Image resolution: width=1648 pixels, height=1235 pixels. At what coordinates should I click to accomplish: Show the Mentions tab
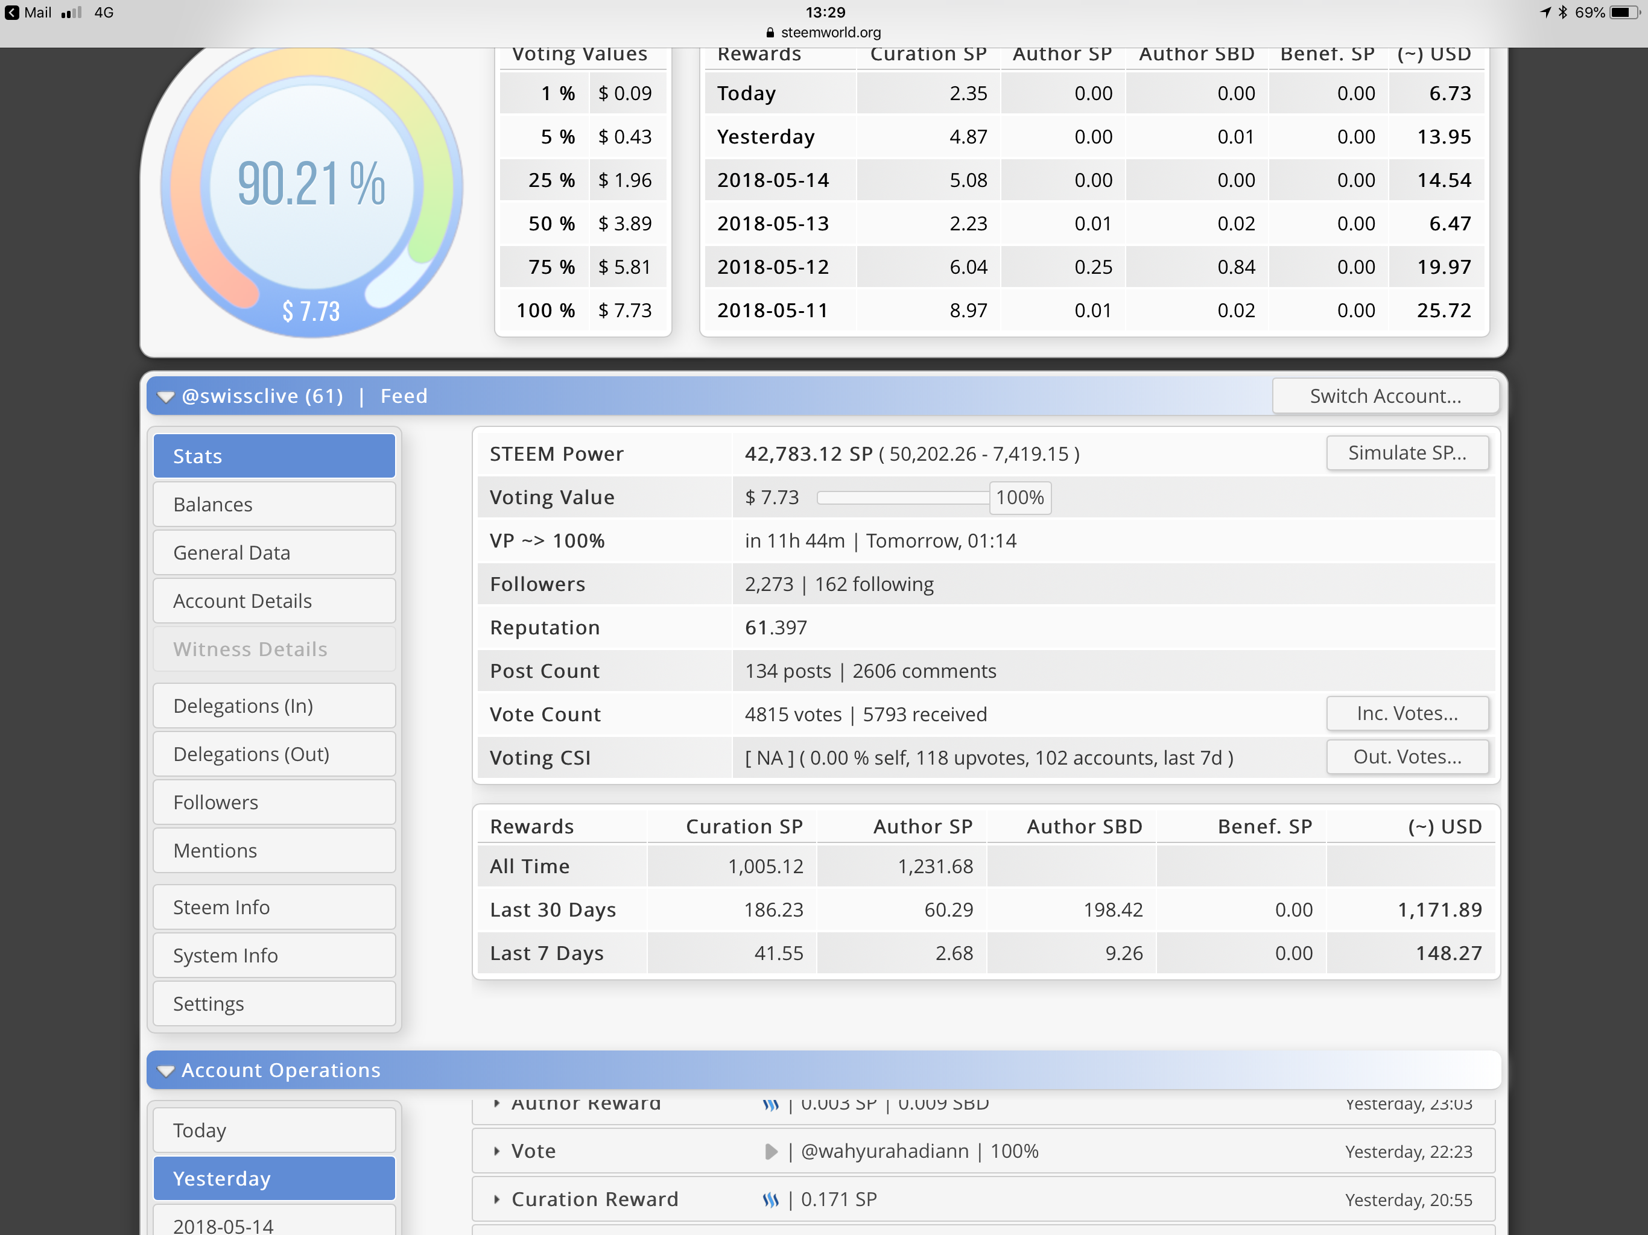274,851
